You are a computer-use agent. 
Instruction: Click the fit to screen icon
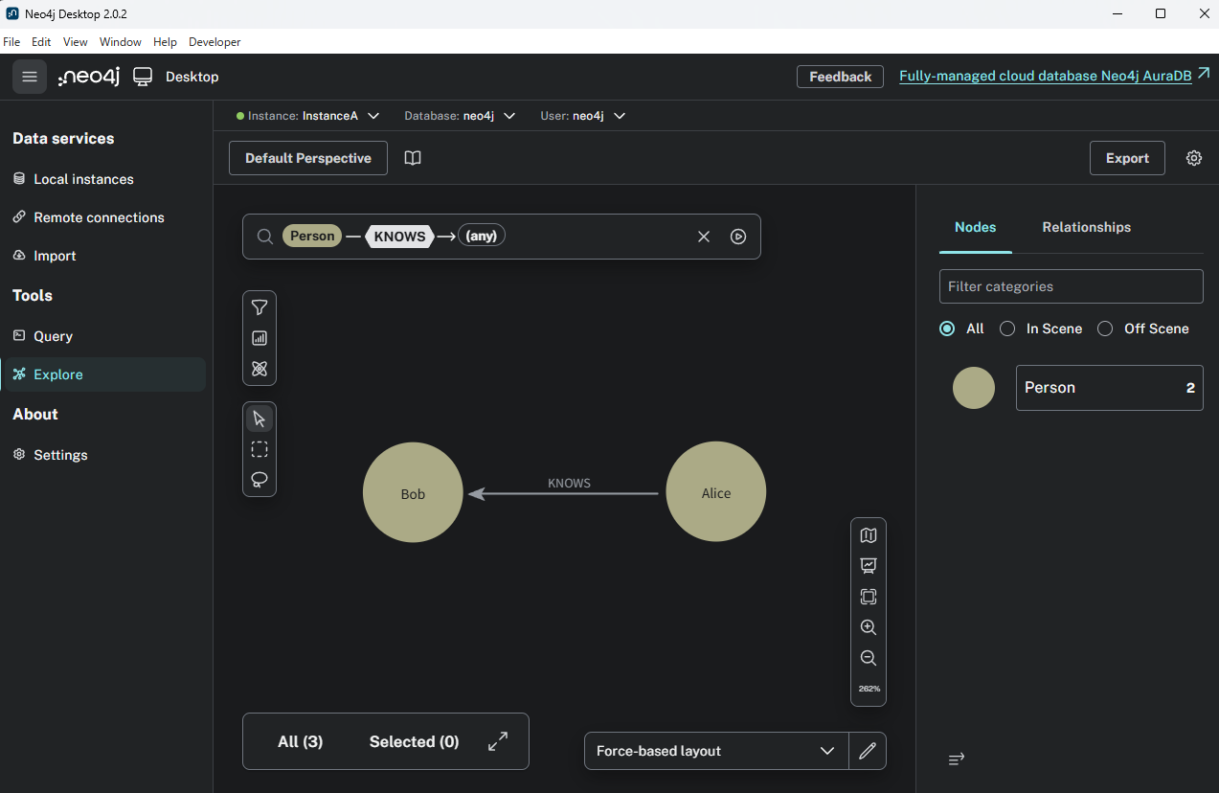tap(869, 597)
